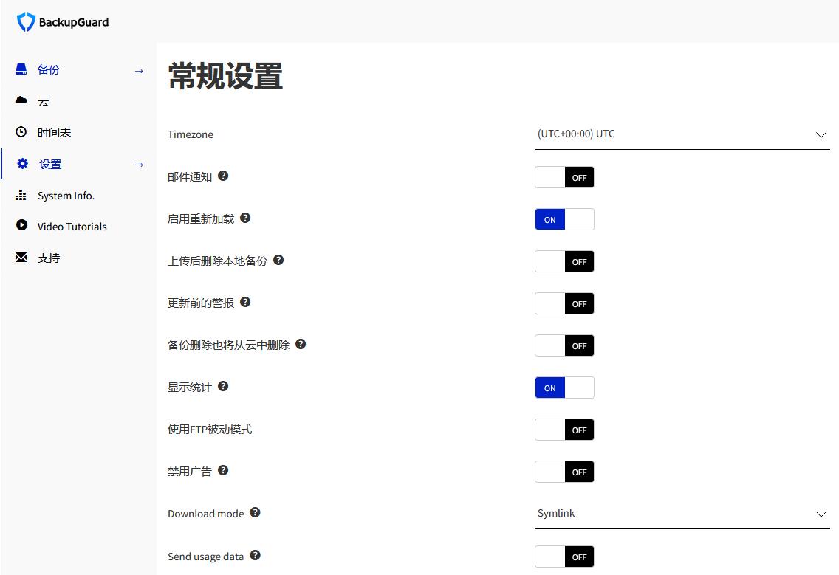Viewport: 839px width, 575px height.
Task: Click the envelope icon beside 支持
Action: point(21,258)
